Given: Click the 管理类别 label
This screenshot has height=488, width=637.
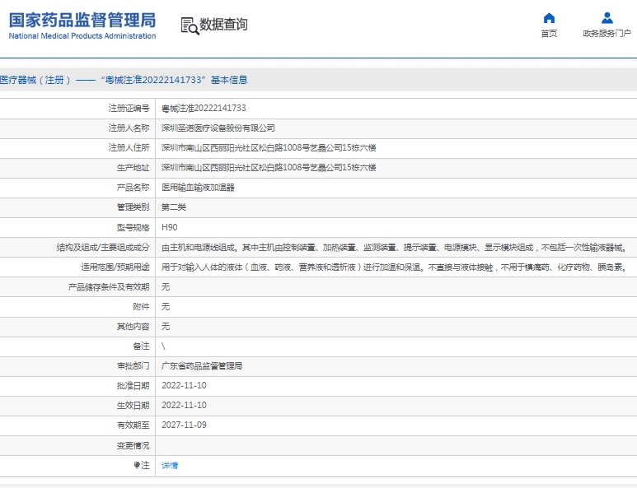Looking at the screenshot, I should point(133,207).
